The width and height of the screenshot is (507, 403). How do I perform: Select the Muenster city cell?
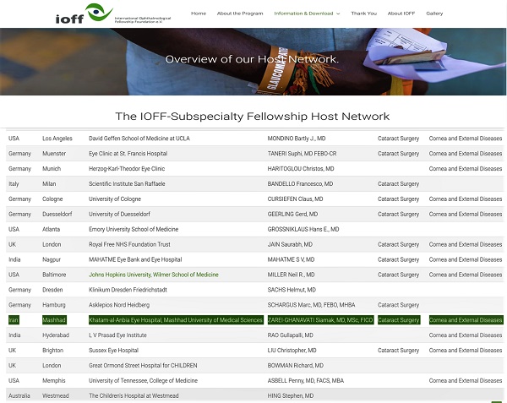click(54, 154)
